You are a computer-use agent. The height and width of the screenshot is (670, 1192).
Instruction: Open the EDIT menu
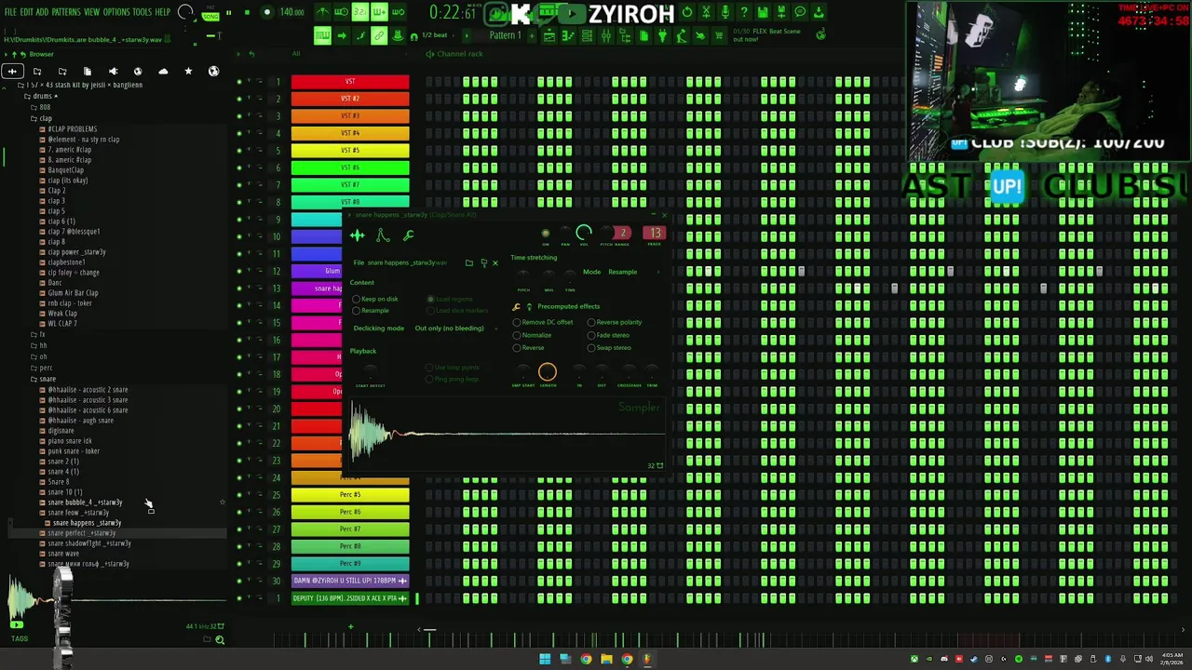pyautogui.click(x=27, y=12)
